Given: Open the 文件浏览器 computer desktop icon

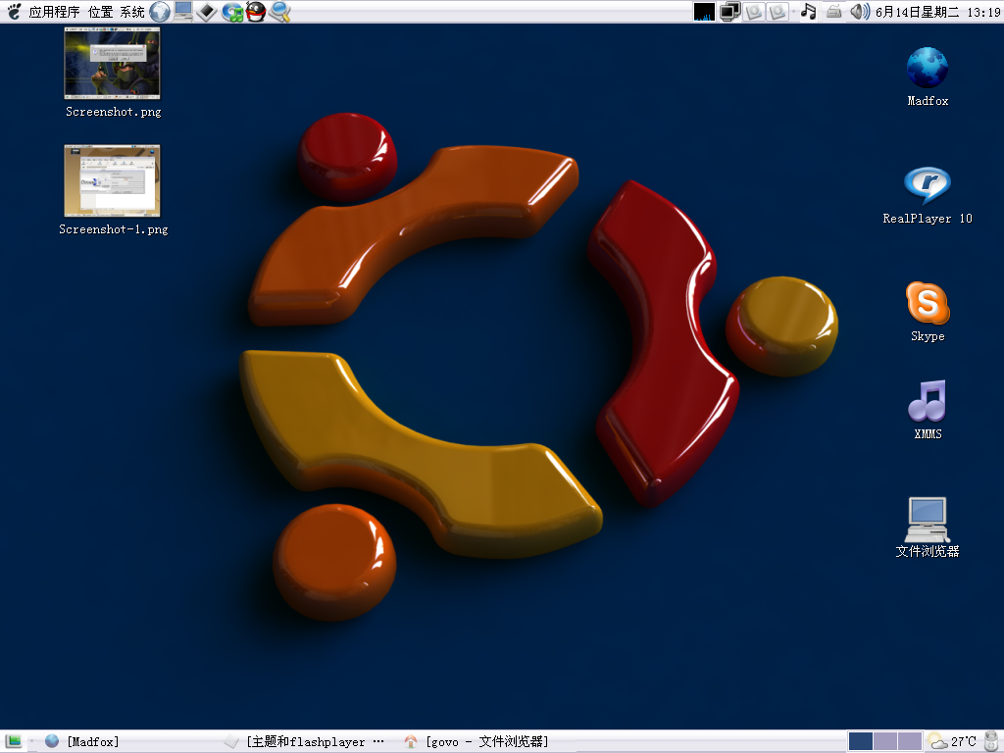Looking at the screenshot, I should coord(928,520).
